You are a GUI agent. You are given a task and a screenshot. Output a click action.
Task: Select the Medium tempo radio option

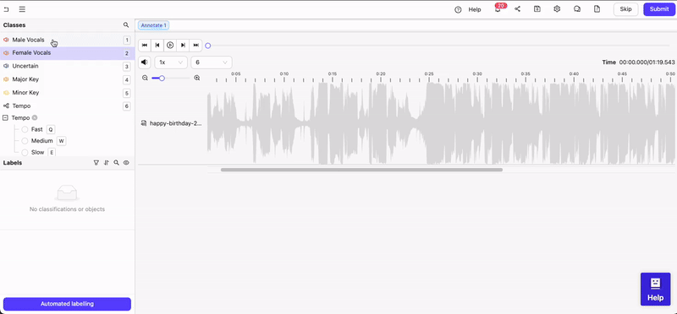(25, 141)
